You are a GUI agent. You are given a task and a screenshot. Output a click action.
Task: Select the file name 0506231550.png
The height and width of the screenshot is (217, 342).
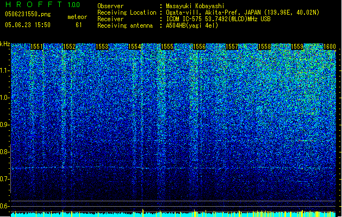28,14
